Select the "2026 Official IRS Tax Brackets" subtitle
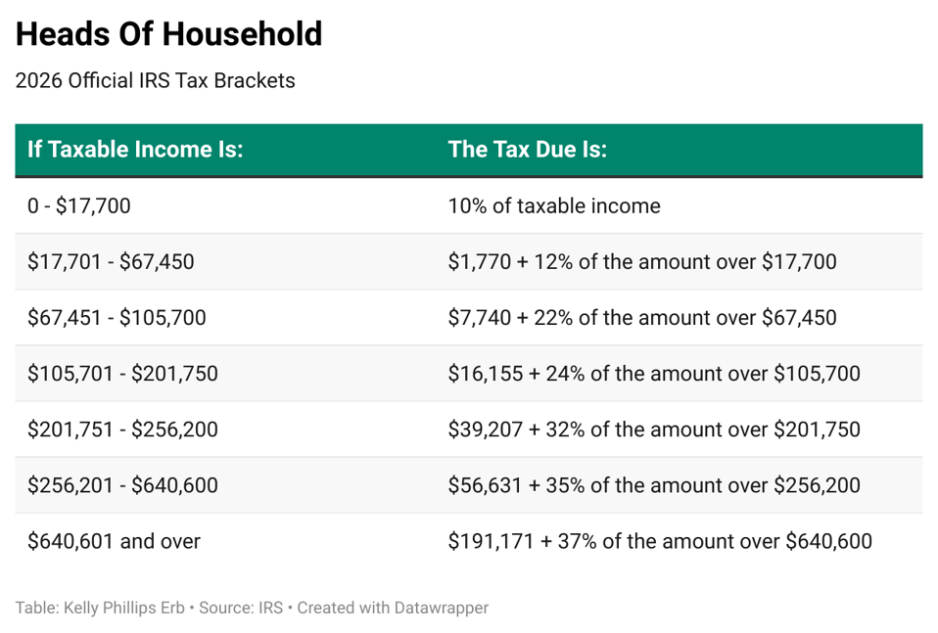Viewport: 938px width, 633px height. (x=155, y=81)
